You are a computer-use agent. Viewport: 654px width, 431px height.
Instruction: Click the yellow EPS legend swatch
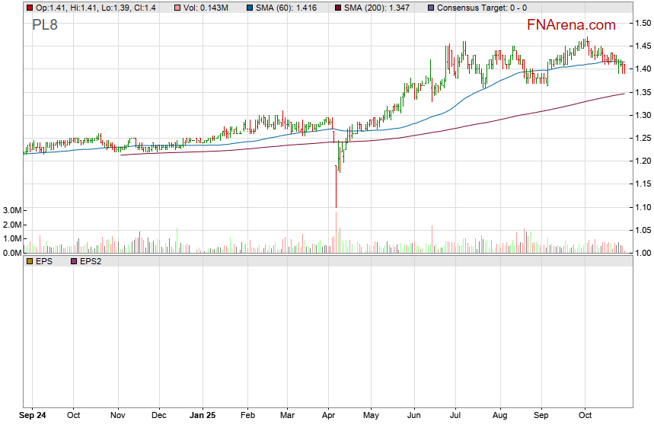click(29, 261)
